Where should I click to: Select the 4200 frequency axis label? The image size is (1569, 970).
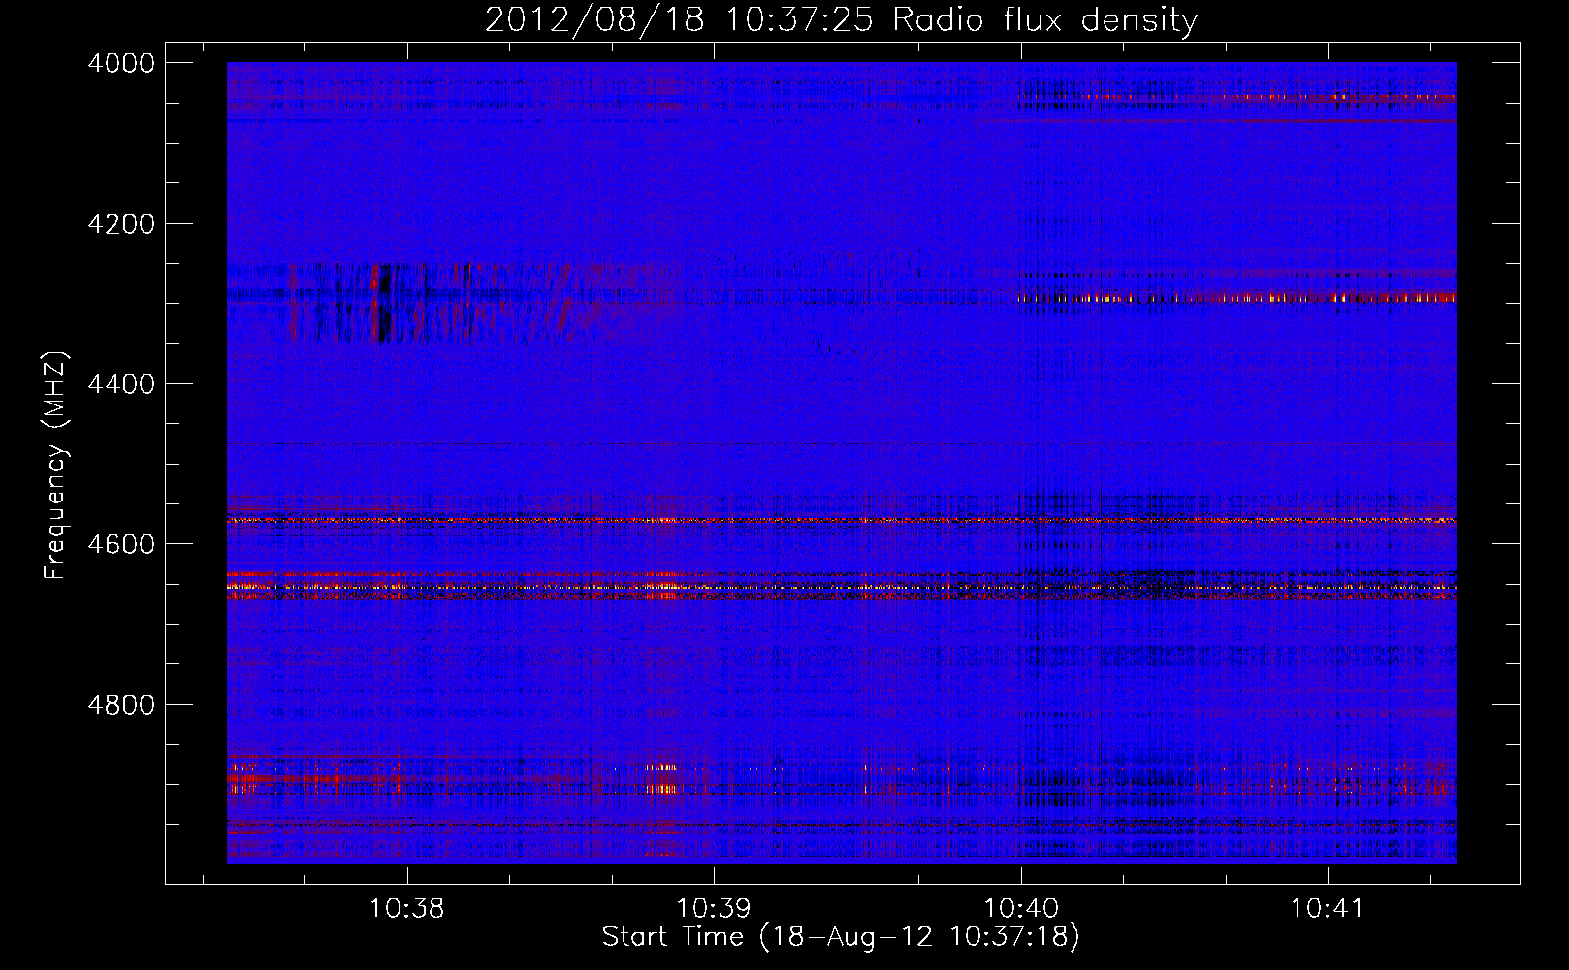(x=121, y=224)
